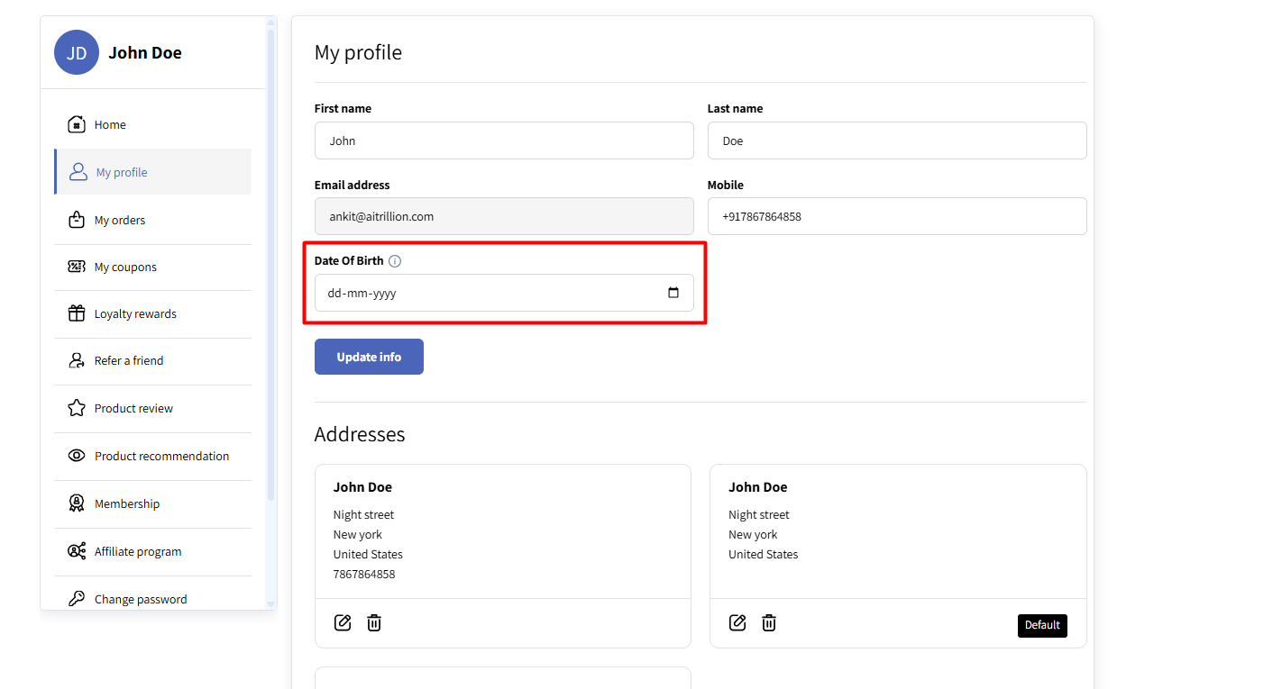1282x689 pixels.
Task: Click the Home house icon in sidebar
Action: (x=77, y=124)
